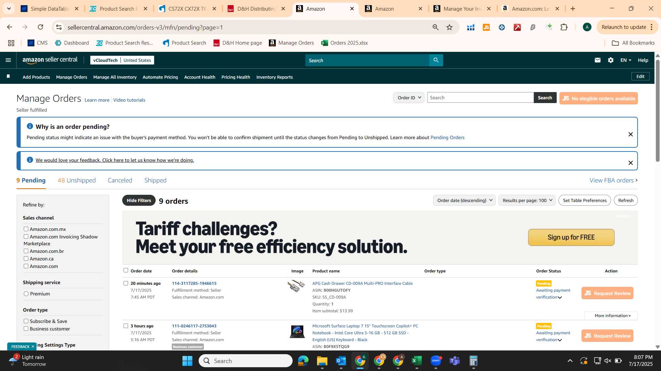Open Windows Start menu
Screen dimensions: 661x371
coord(187,361)
